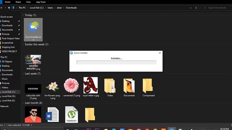Open Pictures under Quick access
Viewport: 232px width, 130px height.
(6, 34)
